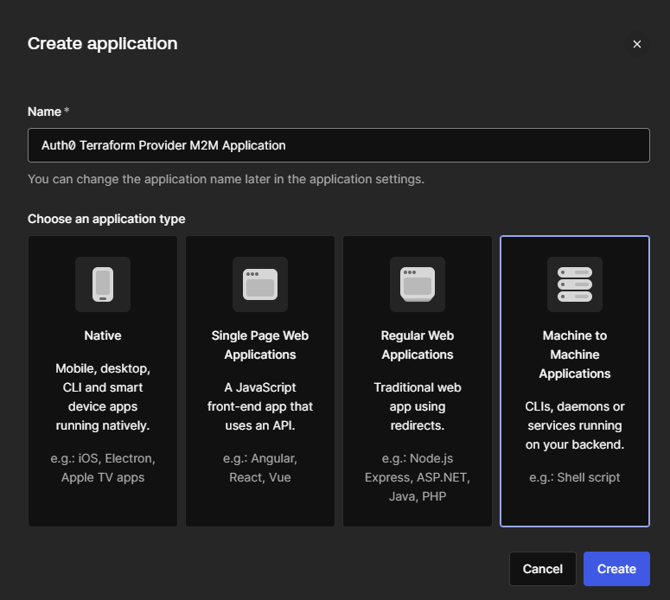Pick the Regular Web Applications card
Image resolution: width=670 pixels, height=600 pixels.
[x=417, y=381]
